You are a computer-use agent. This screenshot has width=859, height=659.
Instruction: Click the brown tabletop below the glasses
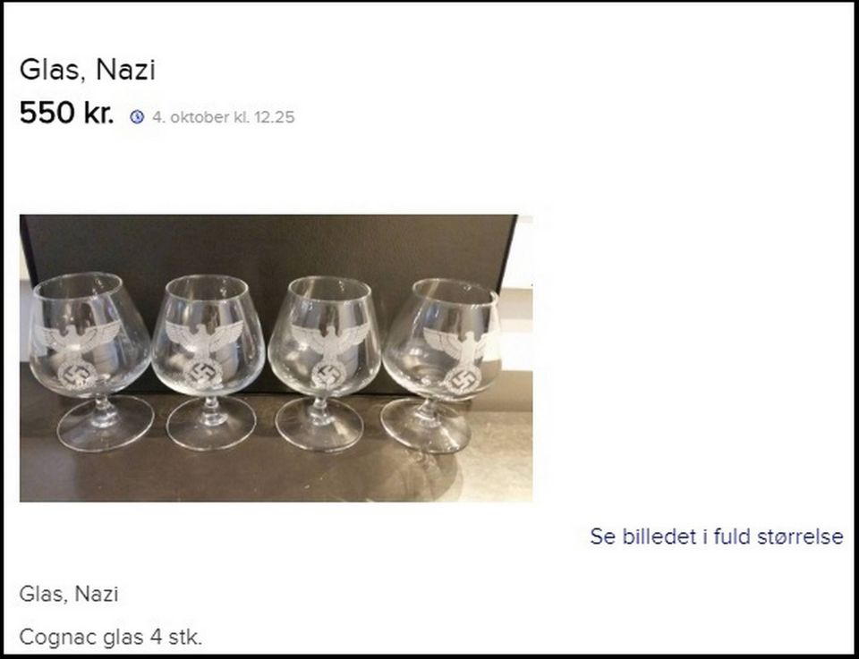coord(268,474)
